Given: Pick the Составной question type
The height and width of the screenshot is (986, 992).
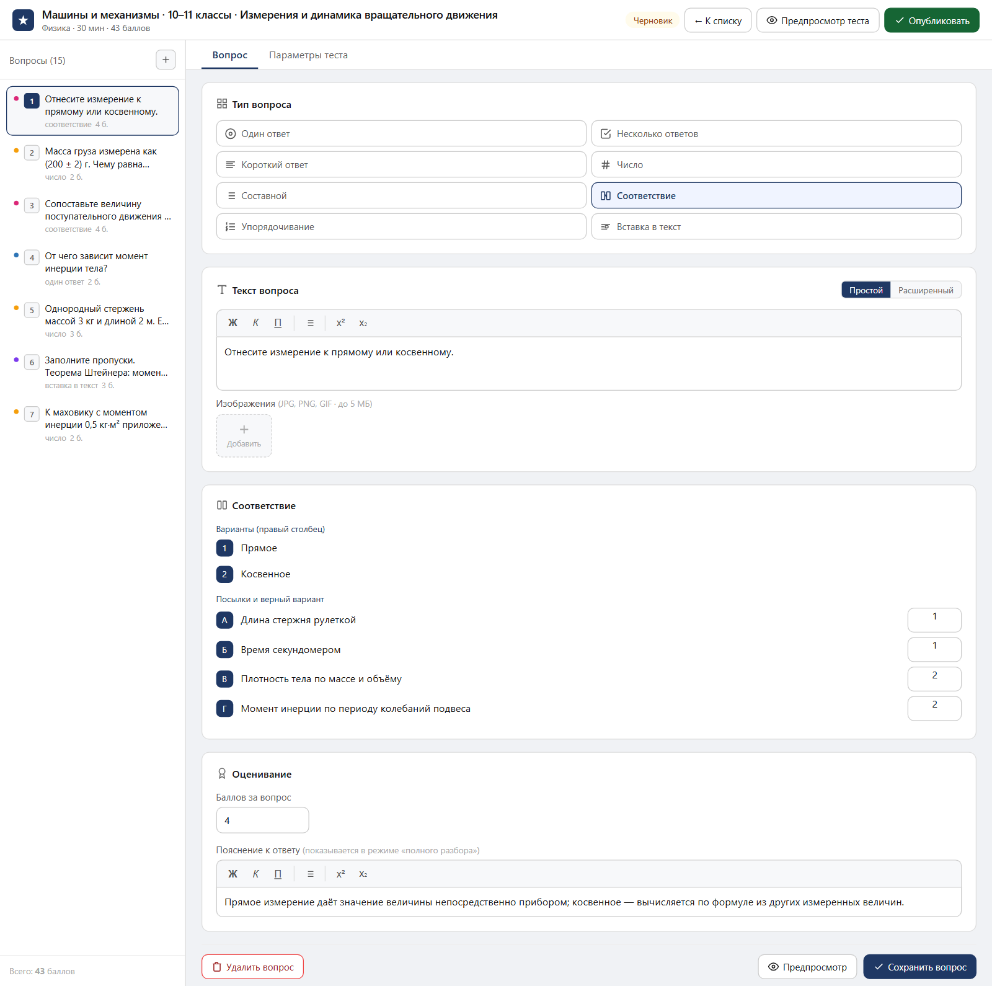Looking at the screenshot, I should coord(401,195).
